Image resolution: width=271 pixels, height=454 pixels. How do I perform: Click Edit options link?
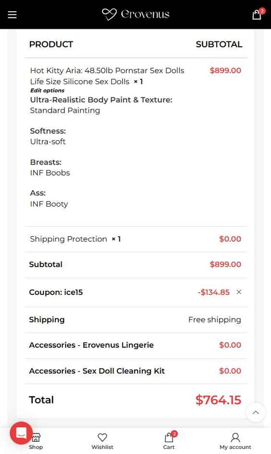pyautogui.click(x=47, y=91)
